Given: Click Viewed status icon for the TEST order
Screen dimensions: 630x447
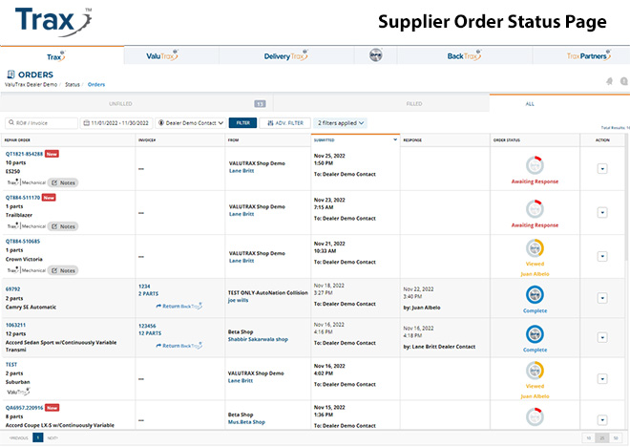Looking at the screenshot, I should click(535, 371).
